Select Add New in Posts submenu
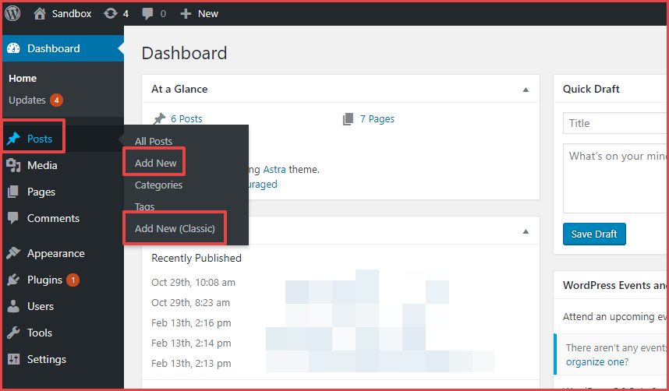The height and width of the screenshot is (391, 669). click(x=155, y=163)
